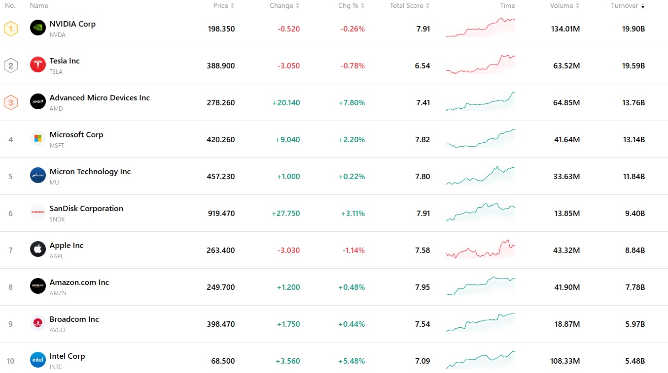Click the Microsoft Corp logo

tap(37, 138)
